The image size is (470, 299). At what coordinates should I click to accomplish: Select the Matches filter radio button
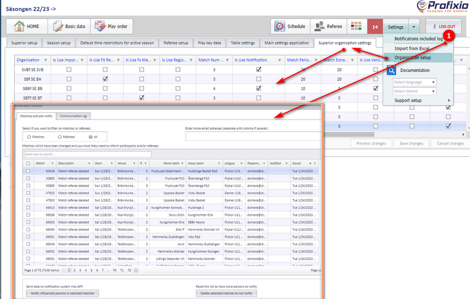[x=29, y=137]
